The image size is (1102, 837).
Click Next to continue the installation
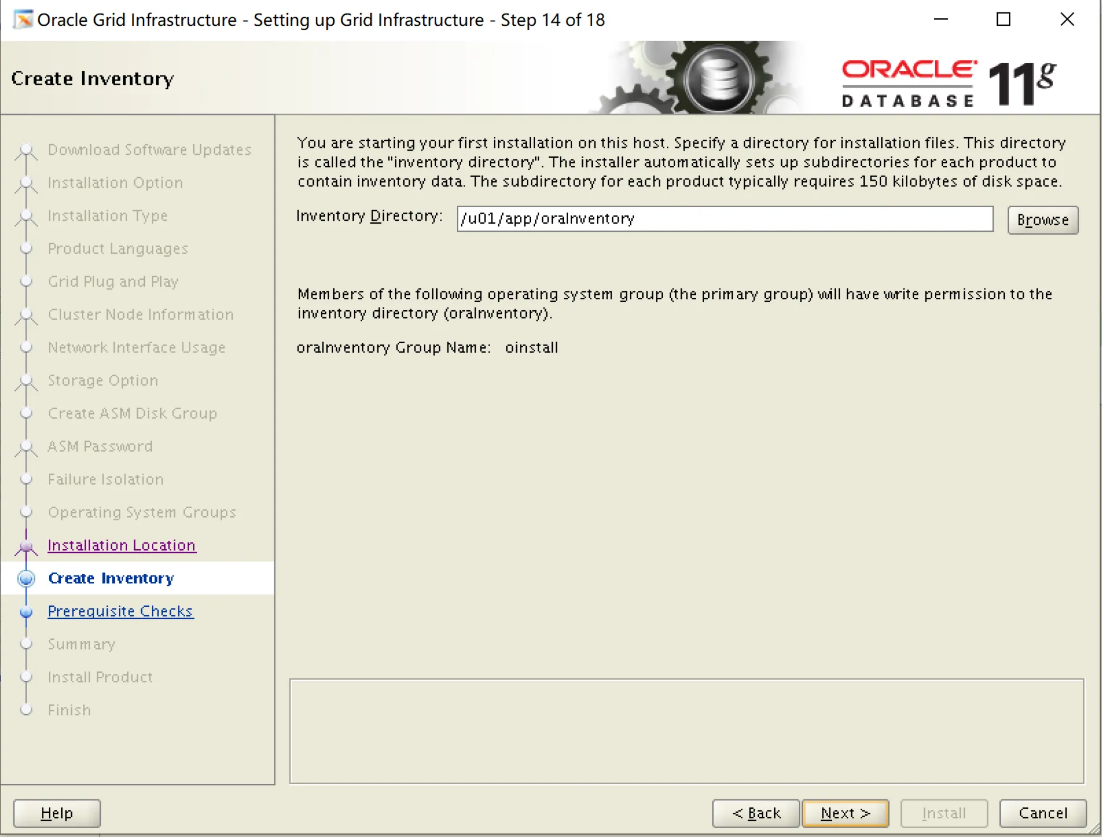(x=845, y=813)
